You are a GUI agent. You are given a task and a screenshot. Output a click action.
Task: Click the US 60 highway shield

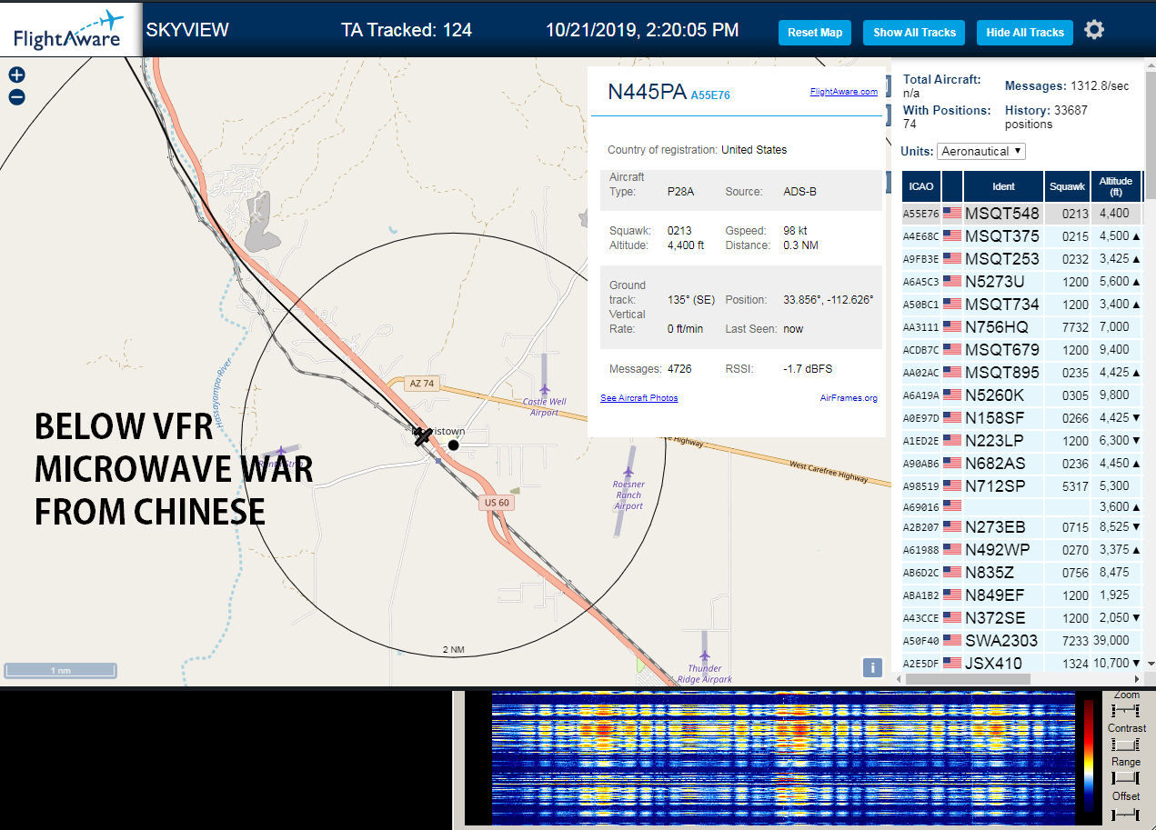[497, 503]
